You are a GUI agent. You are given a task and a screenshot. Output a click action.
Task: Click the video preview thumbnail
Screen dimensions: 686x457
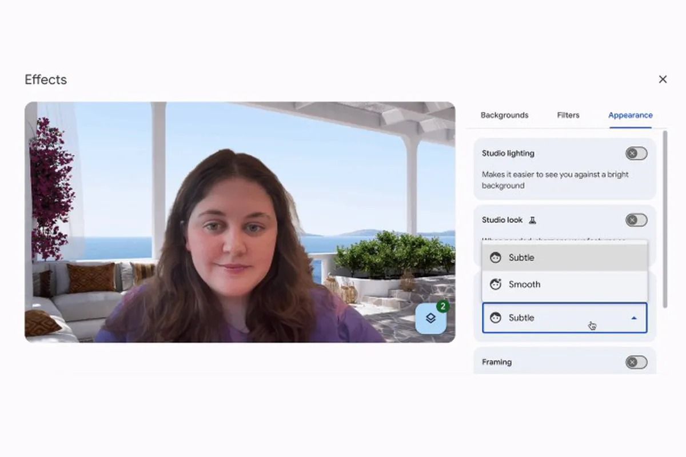click(240, 223)
